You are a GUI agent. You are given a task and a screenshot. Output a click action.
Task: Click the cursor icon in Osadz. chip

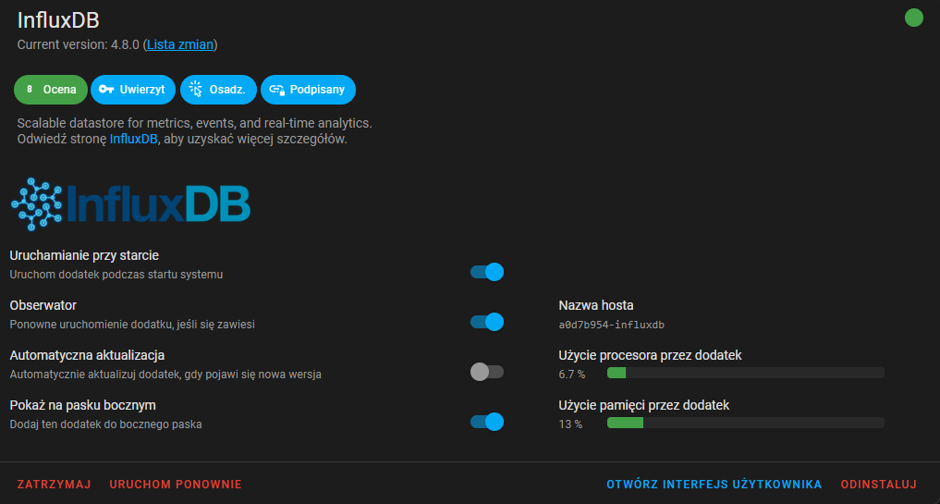195,90
